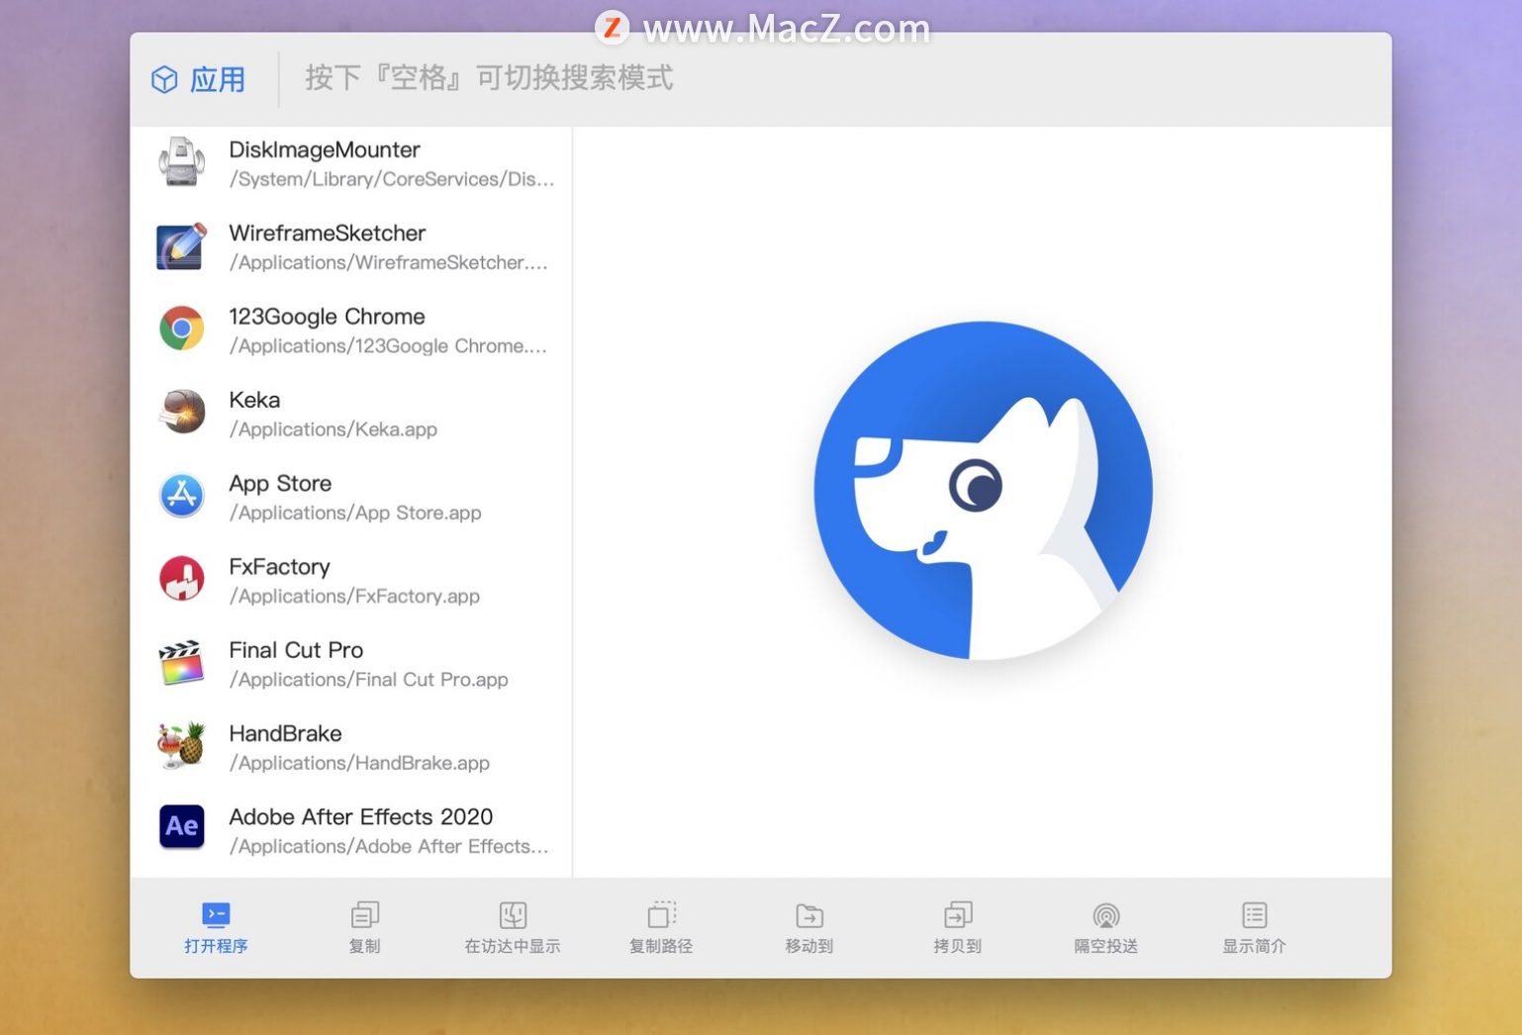
Task: Select the DiskImageMounter result name
Action: 325,149
